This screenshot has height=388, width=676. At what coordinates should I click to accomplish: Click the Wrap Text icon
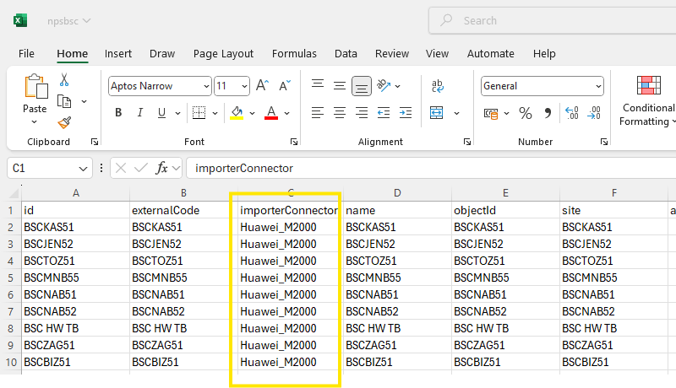coord(438,85)
